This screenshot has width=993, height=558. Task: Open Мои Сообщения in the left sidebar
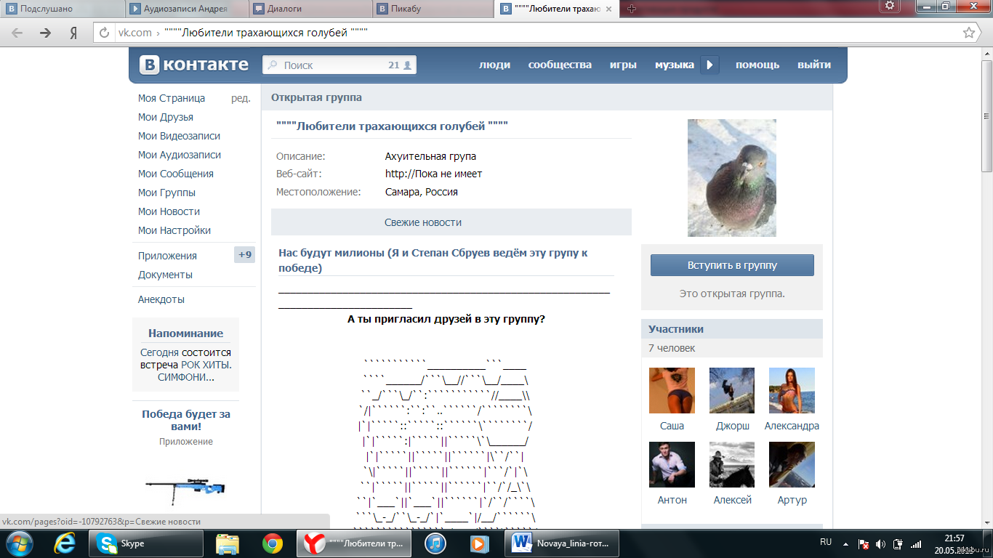(176, 174)
